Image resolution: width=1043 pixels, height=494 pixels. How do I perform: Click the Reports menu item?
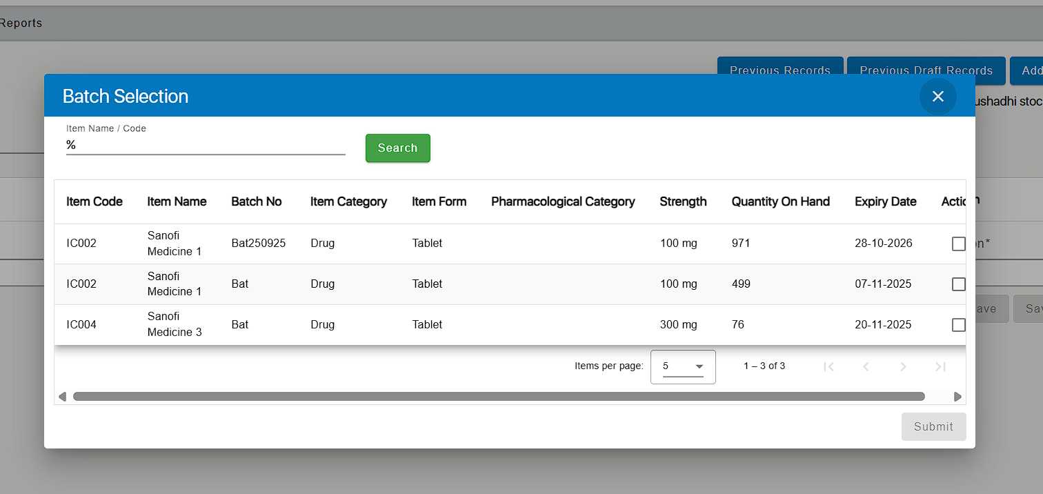coord(21,23)
